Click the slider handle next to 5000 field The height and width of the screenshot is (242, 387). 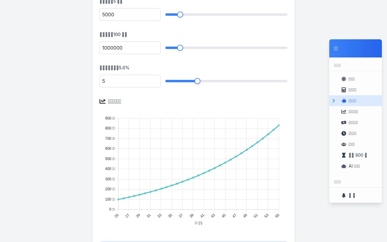pyautogui.click(x=180, y=15)
